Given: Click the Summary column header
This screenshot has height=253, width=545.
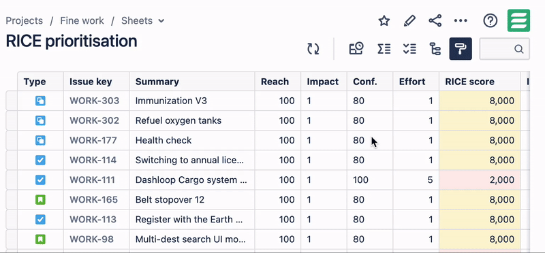Looking at the screenshot, I should click(192, 82).
